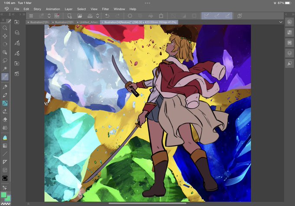295x206 pixels.
Task: Create a new canvas document
Action: [x=69, y=16]
